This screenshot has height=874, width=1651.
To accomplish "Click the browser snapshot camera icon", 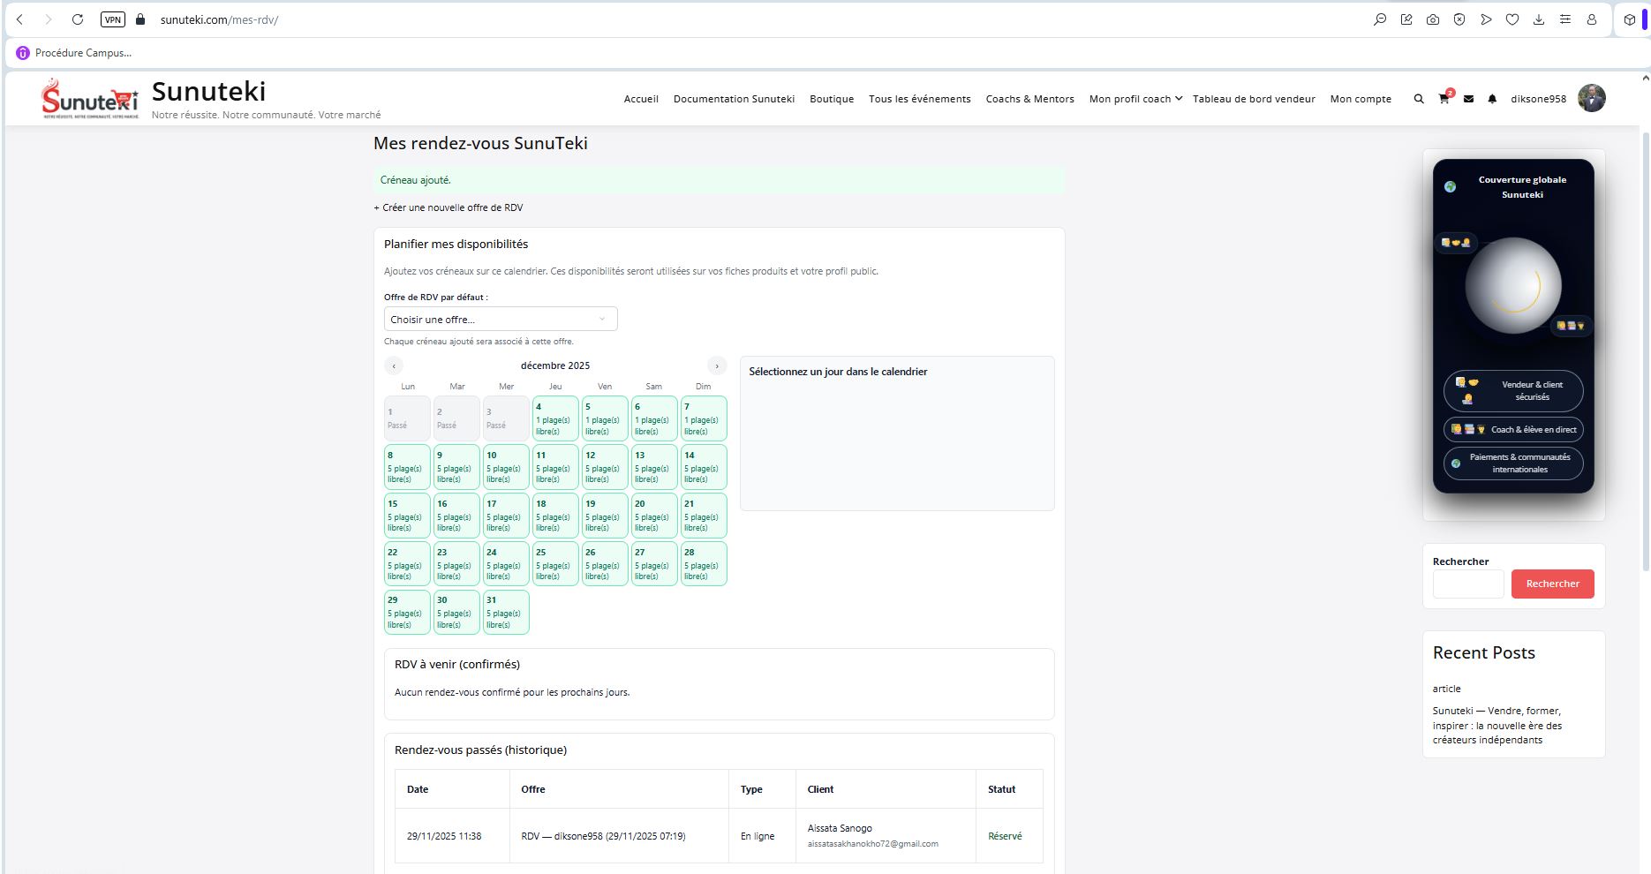I will click(x=1433, y=19).
